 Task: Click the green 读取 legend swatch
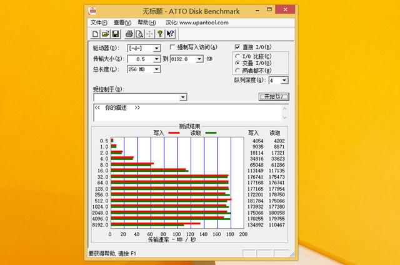click(x=211, y=133)
